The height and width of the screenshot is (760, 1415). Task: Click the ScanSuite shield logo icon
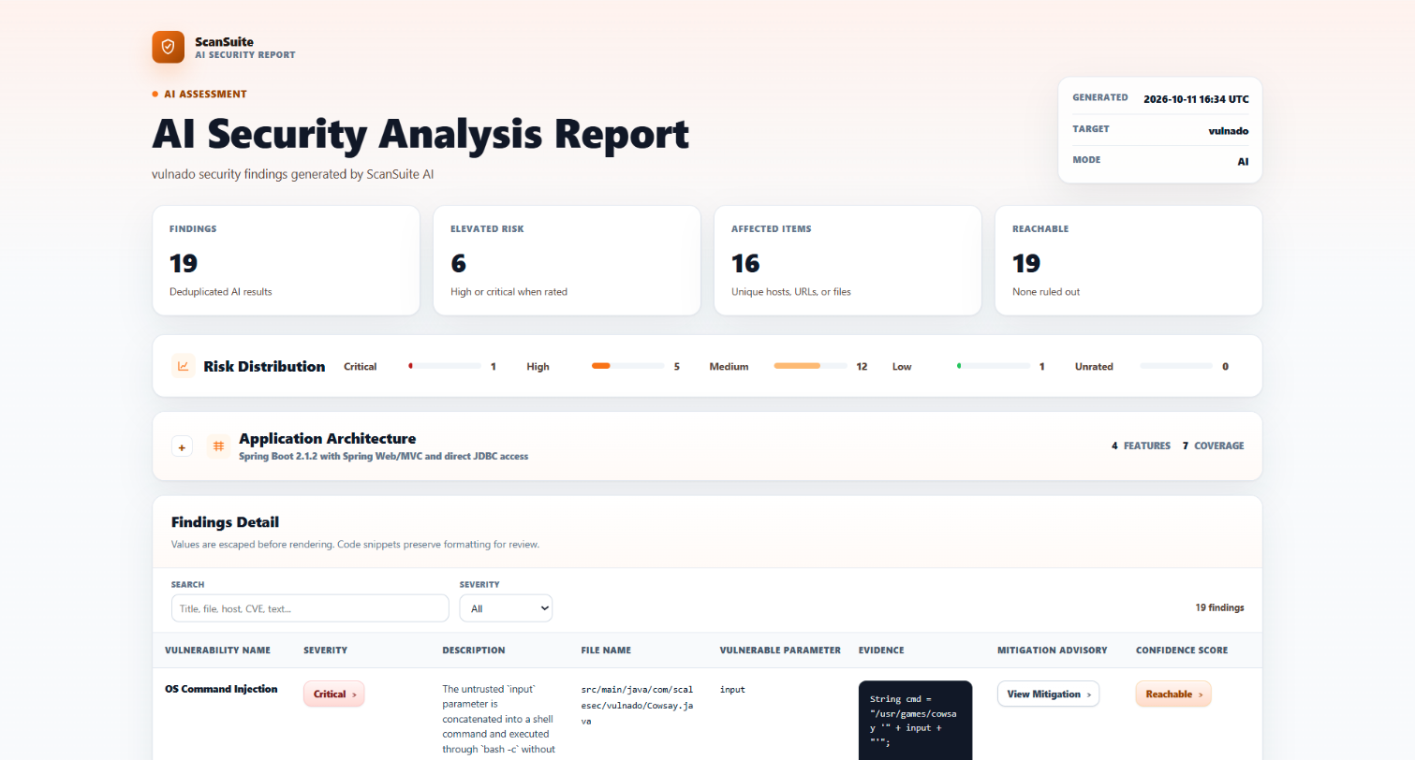[x=169, y=47]
